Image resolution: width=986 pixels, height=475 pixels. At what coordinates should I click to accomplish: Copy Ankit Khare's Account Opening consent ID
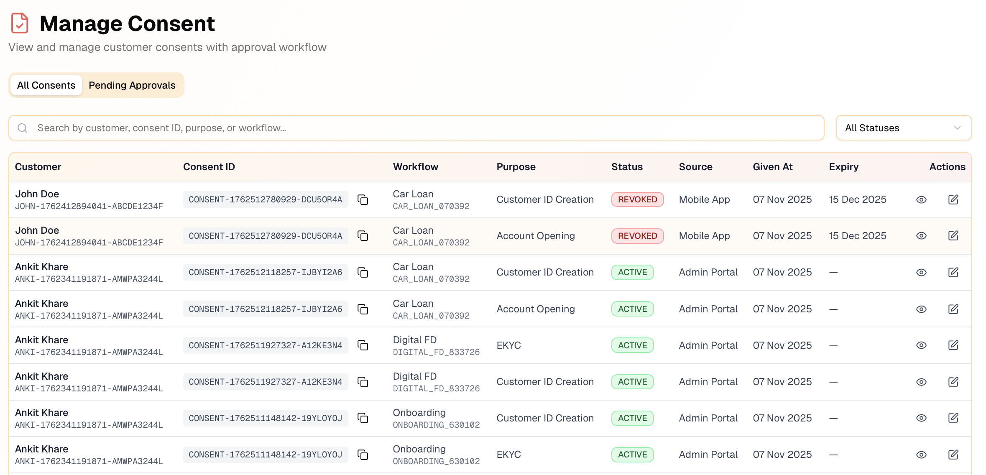pyautogui.click(x=363, y=309)
